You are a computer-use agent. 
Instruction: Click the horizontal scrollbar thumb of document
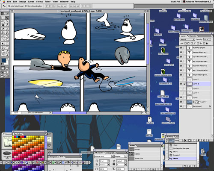point(69,112)
